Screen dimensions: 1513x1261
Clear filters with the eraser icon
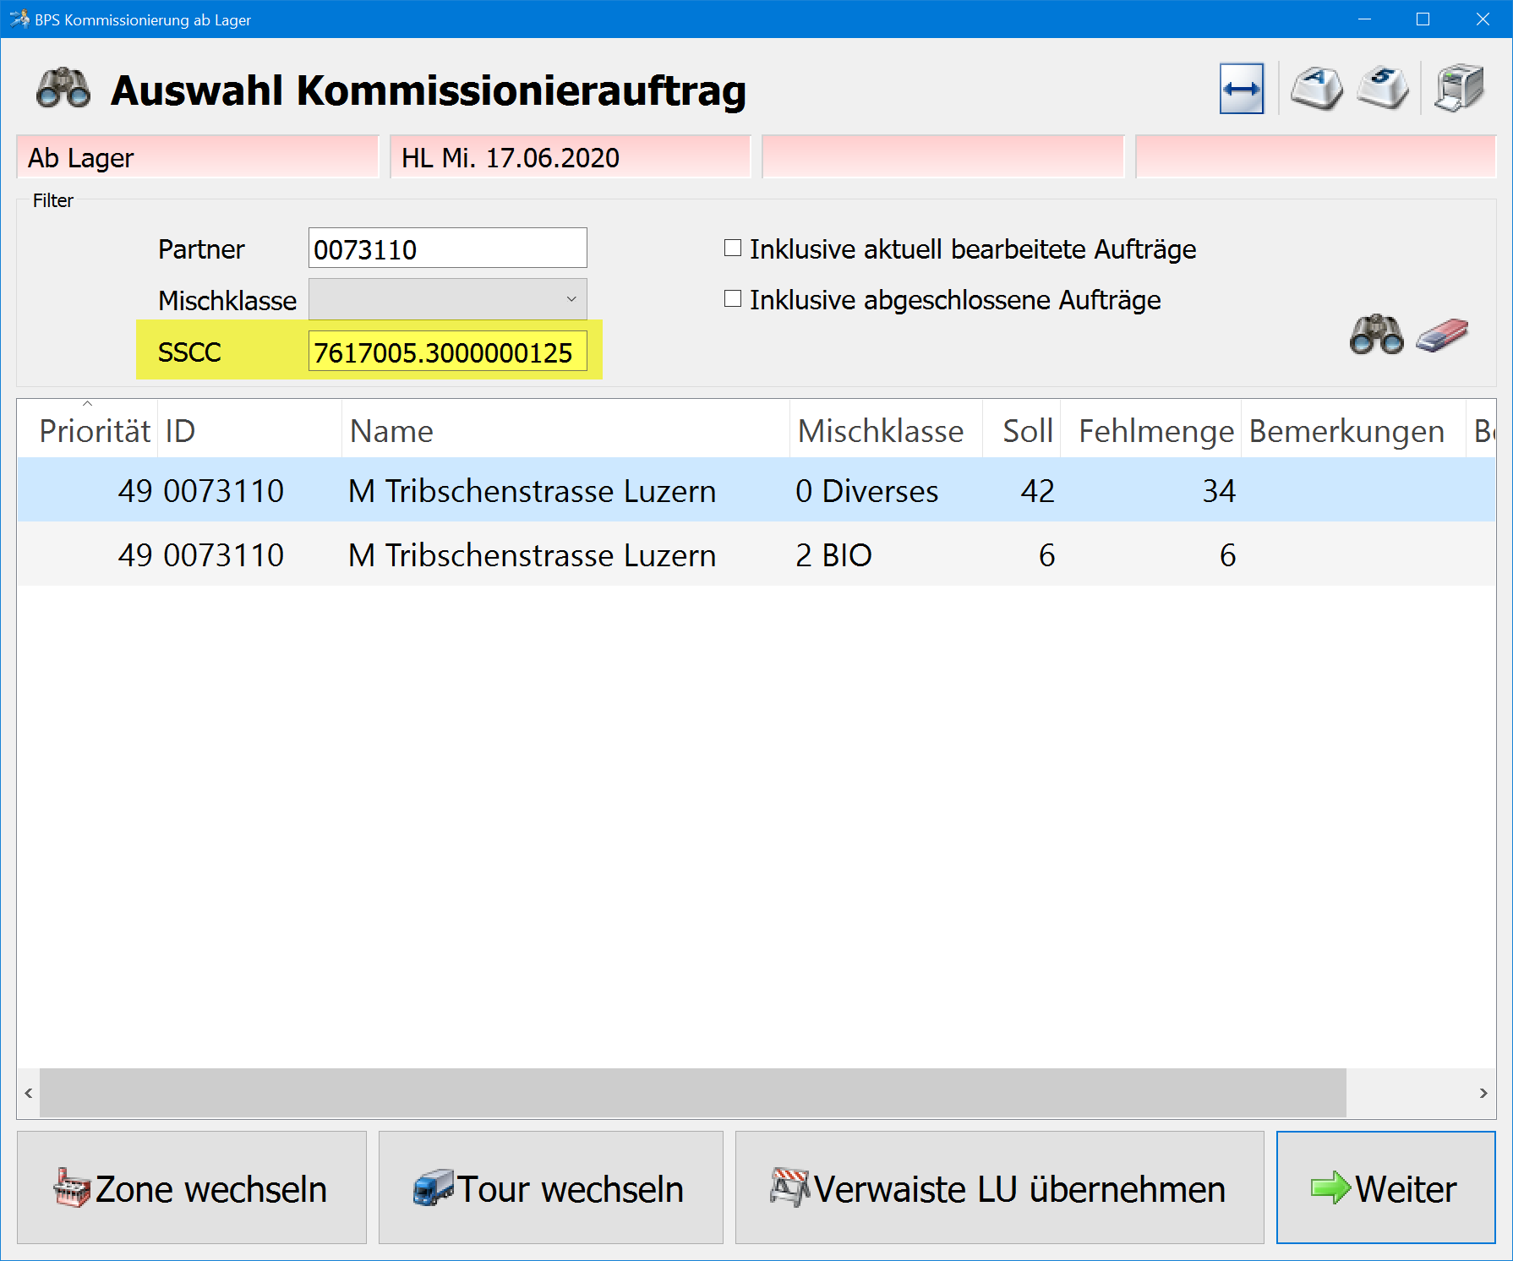pos(1442,336)
